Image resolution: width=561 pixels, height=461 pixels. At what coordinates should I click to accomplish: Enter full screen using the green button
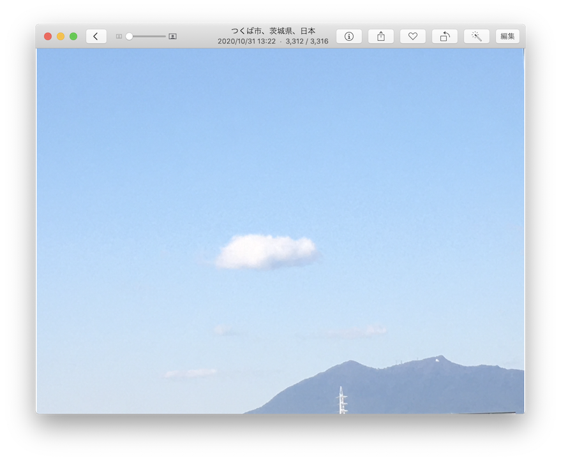click(73, 36)
